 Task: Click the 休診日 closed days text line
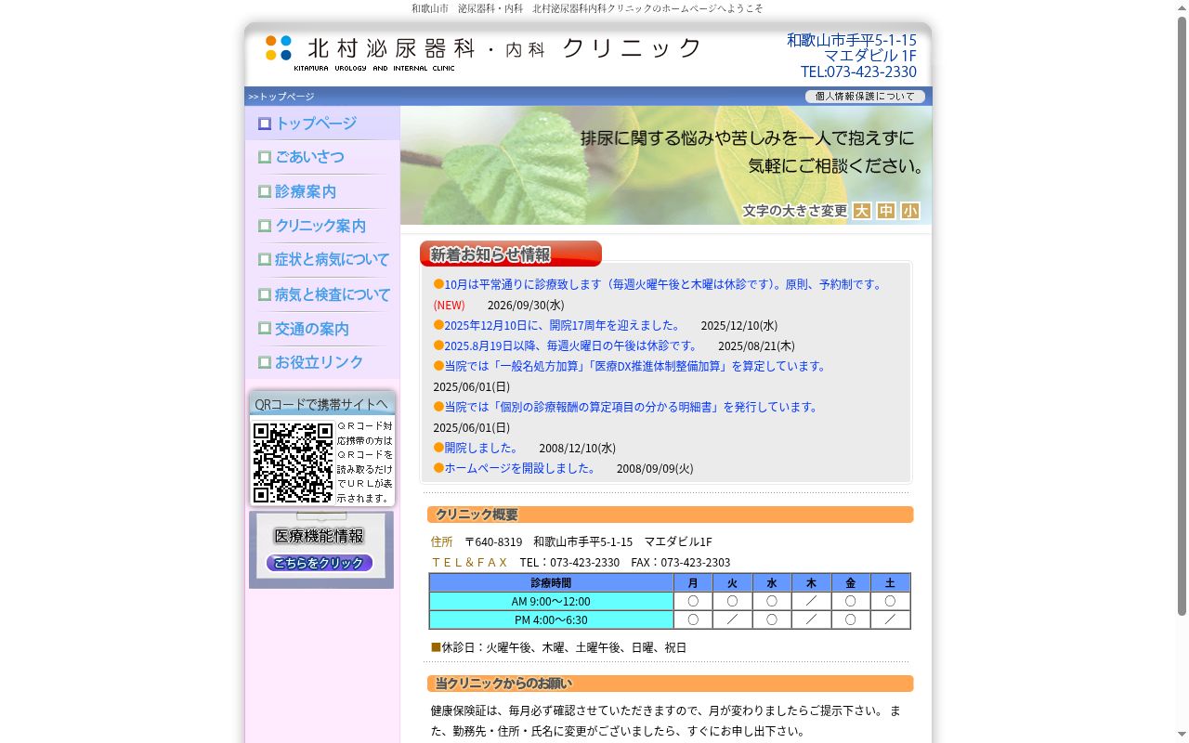(x=558, y=647)
